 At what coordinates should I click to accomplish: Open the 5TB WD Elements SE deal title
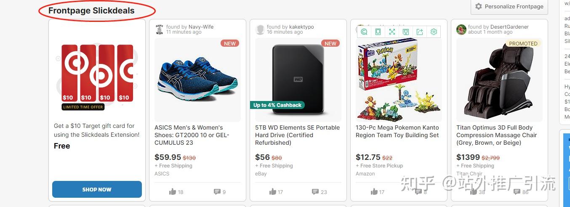297,135
